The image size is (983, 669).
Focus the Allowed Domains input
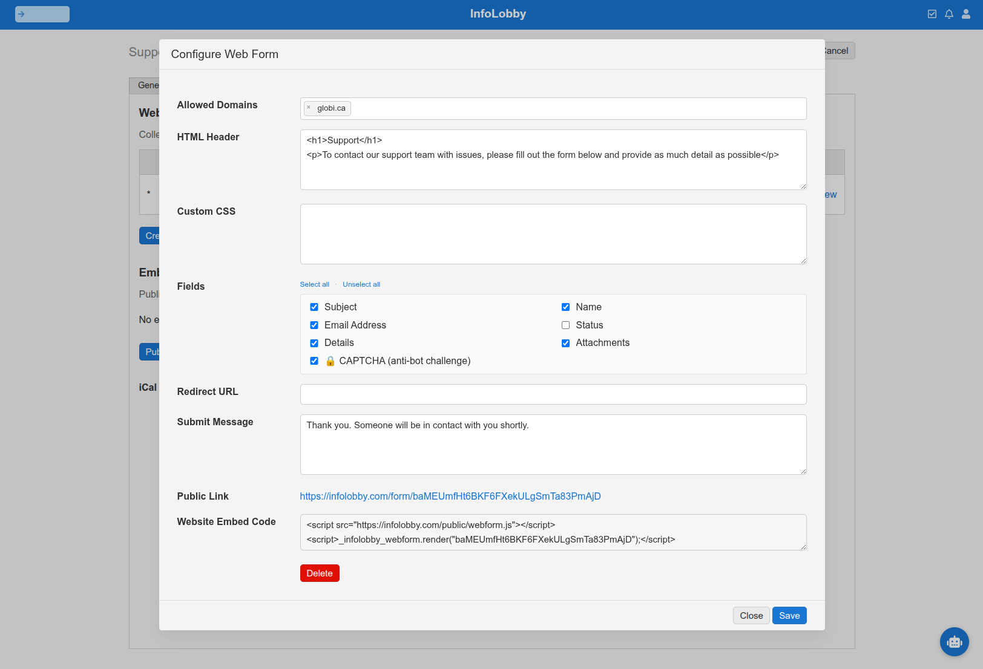point(553,108)
